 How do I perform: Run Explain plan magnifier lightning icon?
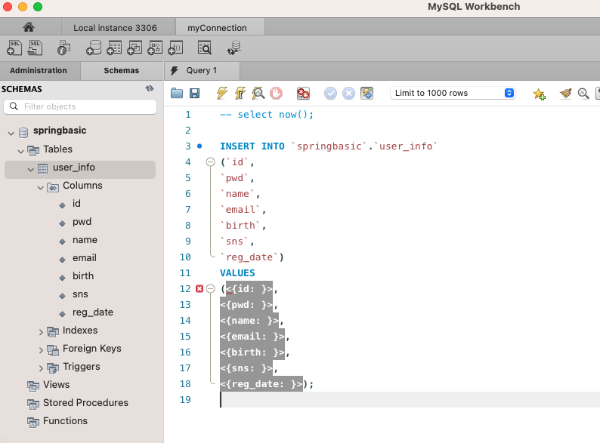click(258, 93)
